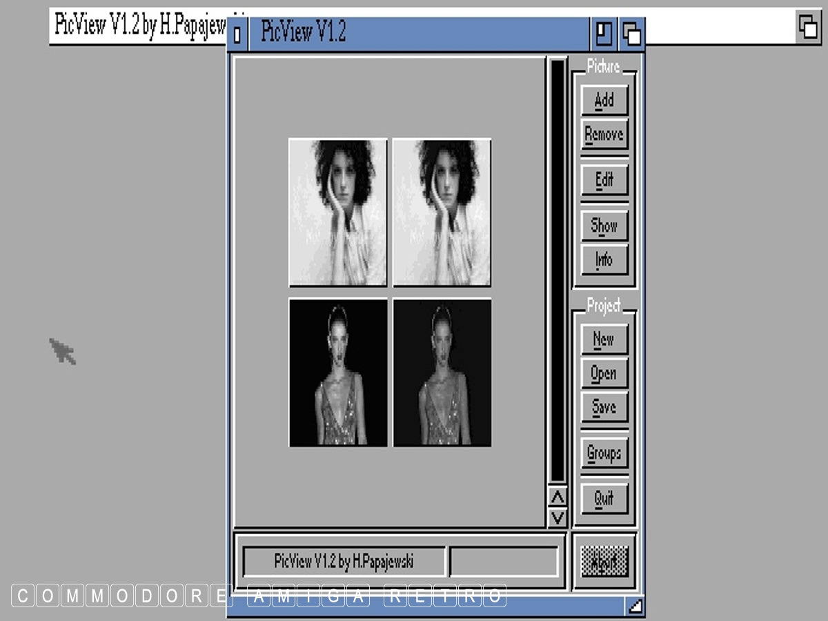Select the top-left curly-haired portrait thumbnail
Image resolution: width=828 pixels, height=621 pixels.
coord(337,212)
